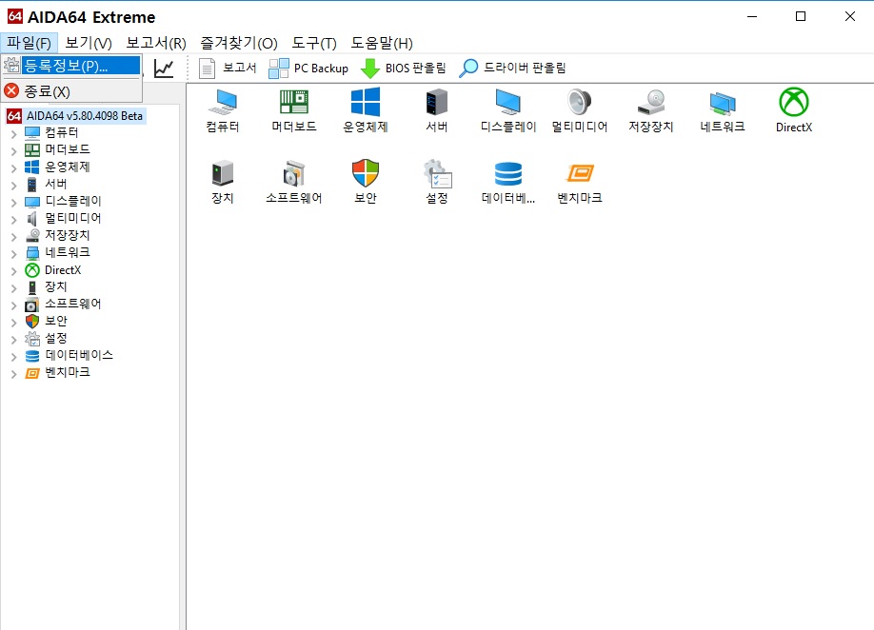
Task: Open the 멀티미디어 (Multimedia) icon
Action: [579, 108]
